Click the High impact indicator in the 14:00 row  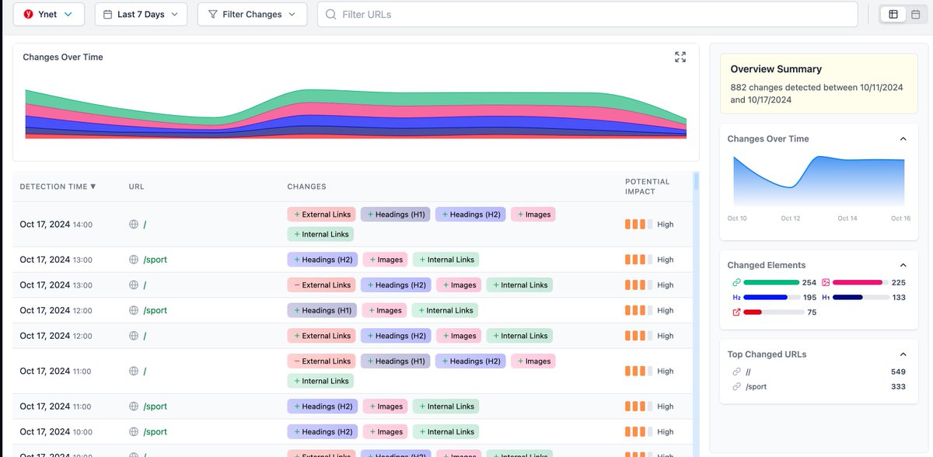click(649, 224)
